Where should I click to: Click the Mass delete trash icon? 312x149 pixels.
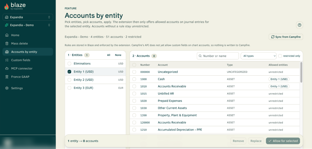coord(7,44)
